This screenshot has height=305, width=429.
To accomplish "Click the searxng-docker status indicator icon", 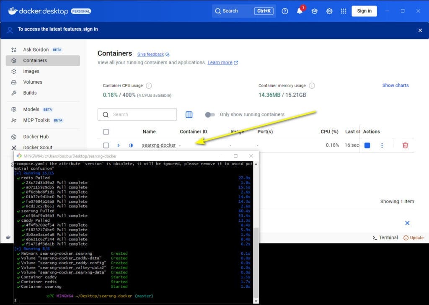I will [x=131, y=145].
